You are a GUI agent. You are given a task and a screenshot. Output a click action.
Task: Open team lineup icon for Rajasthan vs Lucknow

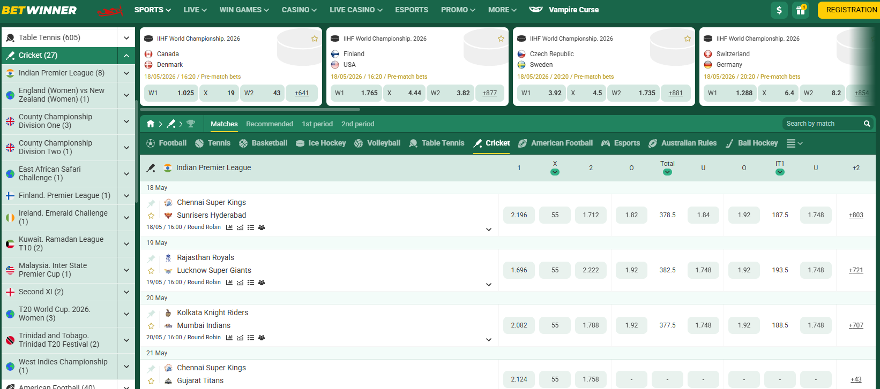coord(262,283)
